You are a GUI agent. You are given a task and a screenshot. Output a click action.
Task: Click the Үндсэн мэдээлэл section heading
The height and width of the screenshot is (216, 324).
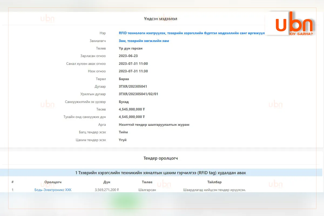[x=161, y=19]
